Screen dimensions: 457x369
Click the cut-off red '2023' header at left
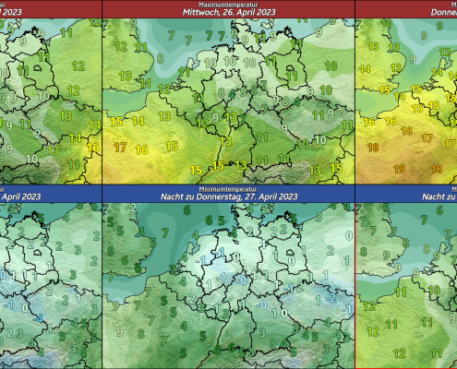point(11,12)
